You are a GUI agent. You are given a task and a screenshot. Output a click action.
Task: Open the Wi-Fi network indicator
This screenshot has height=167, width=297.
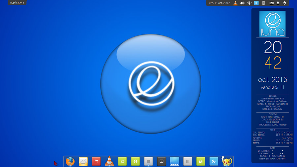tap(249, 3)
